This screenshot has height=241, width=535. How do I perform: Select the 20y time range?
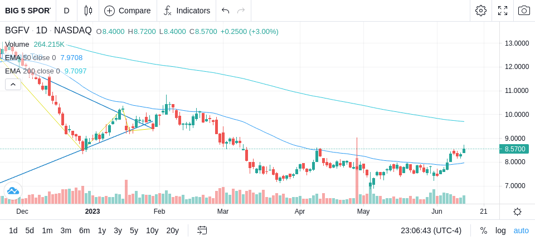pyautogui.click(x=172, y=231)
